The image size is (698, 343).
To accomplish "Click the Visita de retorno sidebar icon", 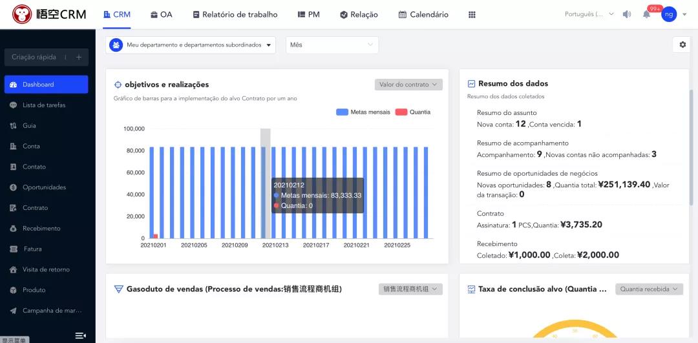I will [x=14, y=269].
